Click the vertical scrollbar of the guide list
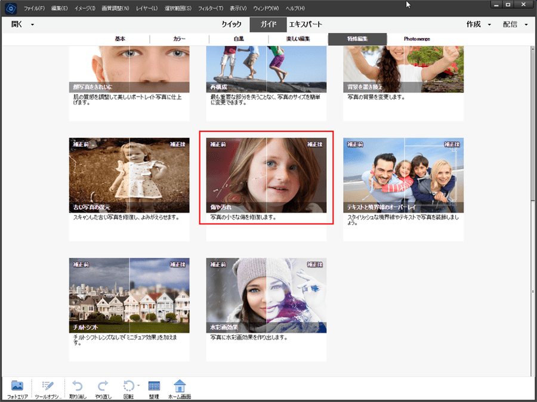This screenshot has width=537, height=402. coord(533,211)
